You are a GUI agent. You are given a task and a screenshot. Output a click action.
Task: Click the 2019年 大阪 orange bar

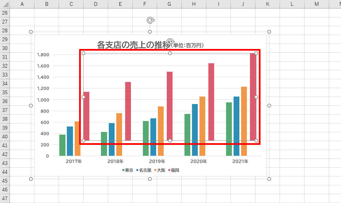click(x=161, y=131)
